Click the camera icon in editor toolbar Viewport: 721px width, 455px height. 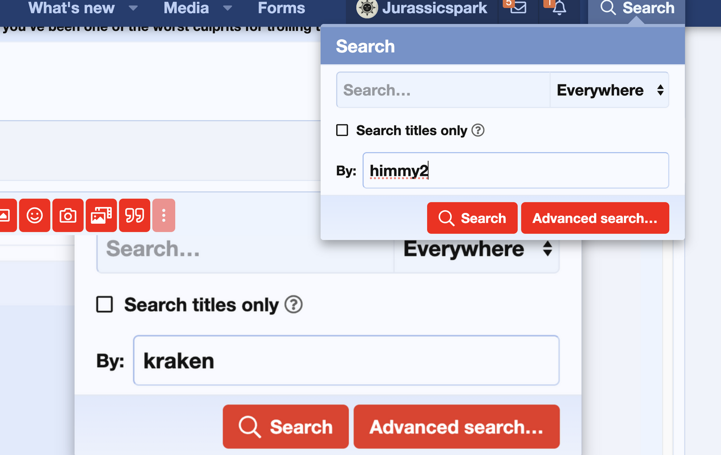(x=68, y=216)
